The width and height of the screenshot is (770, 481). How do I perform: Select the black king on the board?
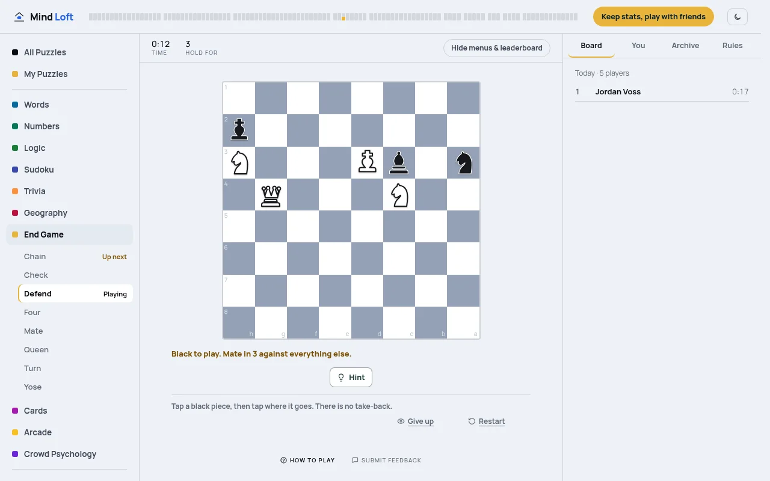tap(239, 130)
